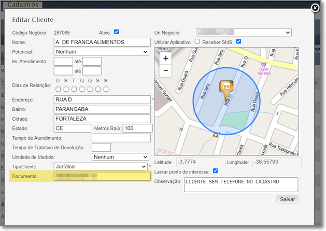This screenshot has width=326, height=231.
Task: Click the Tempo de Tratativa de Devolução field
Action: pyautogui.click(x=101, y=148)
